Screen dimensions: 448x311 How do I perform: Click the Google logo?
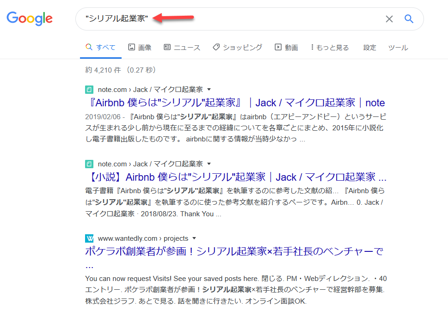point(30,18)
